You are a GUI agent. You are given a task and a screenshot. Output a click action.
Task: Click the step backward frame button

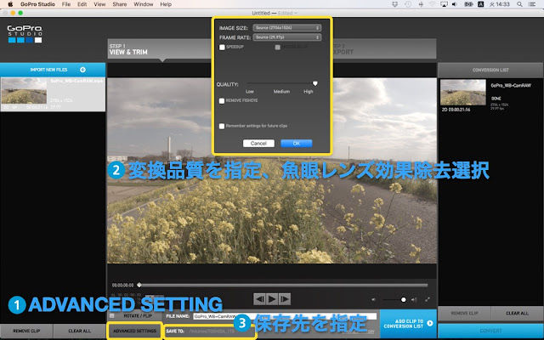(259, 298)
